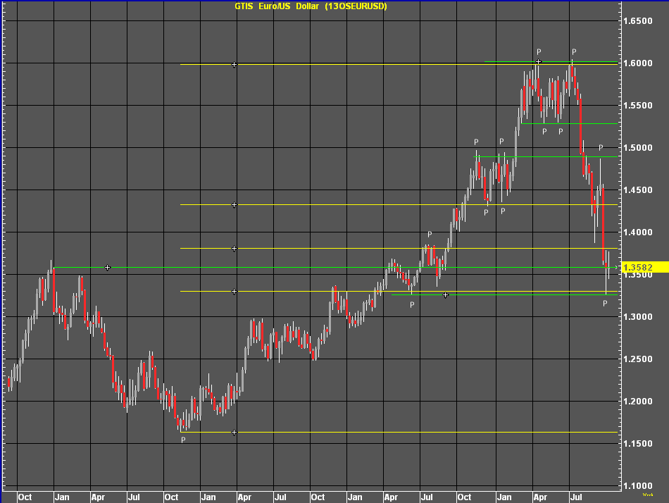Screen dimensions: 669x503
Task: Click the crosshair handle at the top of the peak near 1.6000
Action: (x=538, y=62)
